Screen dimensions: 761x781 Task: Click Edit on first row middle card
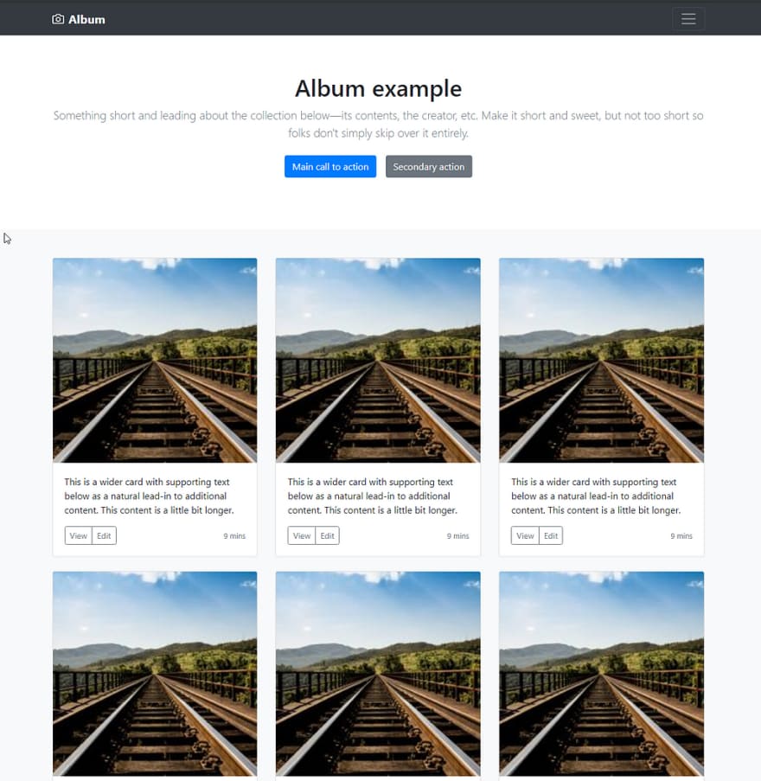point(327,535)
